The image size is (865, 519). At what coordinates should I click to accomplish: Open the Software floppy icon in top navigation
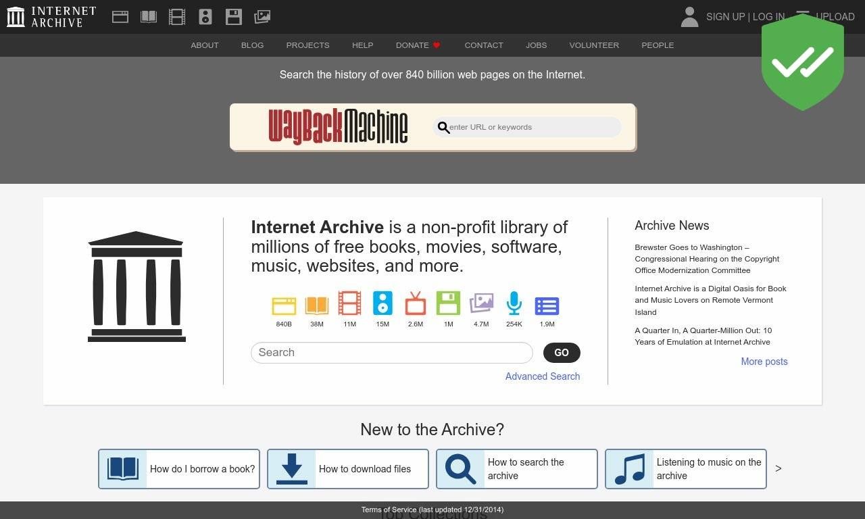[234, 17]
